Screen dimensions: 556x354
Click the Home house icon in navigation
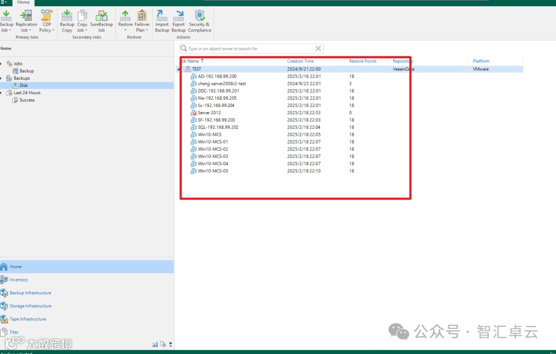coord(4,267)
